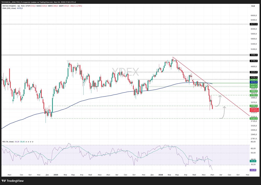Image resolution: width=261 pixels, height=185 pixels.
Task: Click the 2026 marker on time axis
Action: click(x=161, y=175)
